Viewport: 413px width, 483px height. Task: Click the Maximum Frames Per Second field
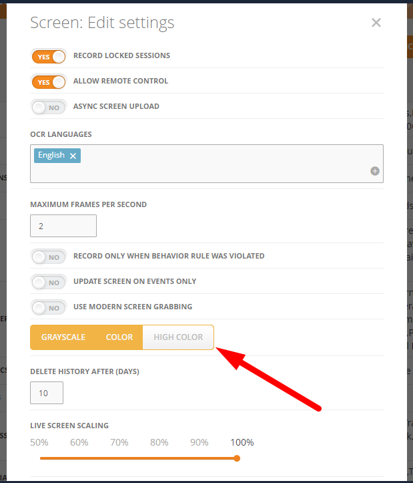click(x=63, y=226)
